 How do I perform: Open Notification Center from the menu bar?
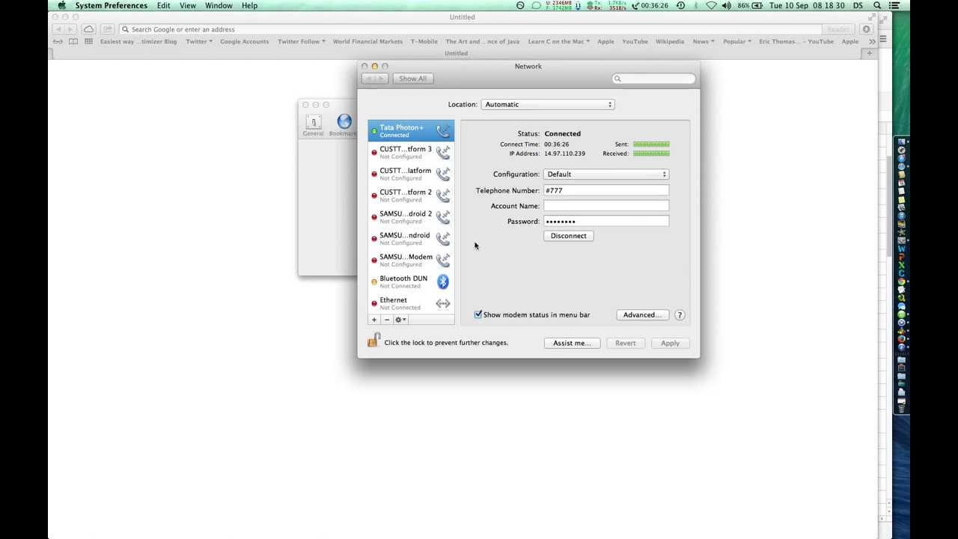tap(894, 5)
